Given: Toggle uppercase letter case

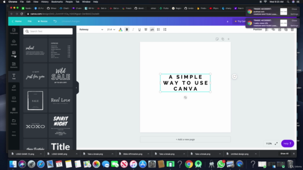Looking at the screenshot, I should 152,29.
